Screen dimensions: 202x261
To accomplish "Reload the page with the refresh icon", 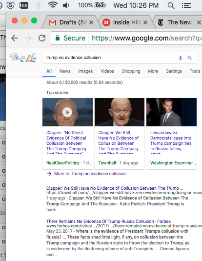I will tap(42, 38).
